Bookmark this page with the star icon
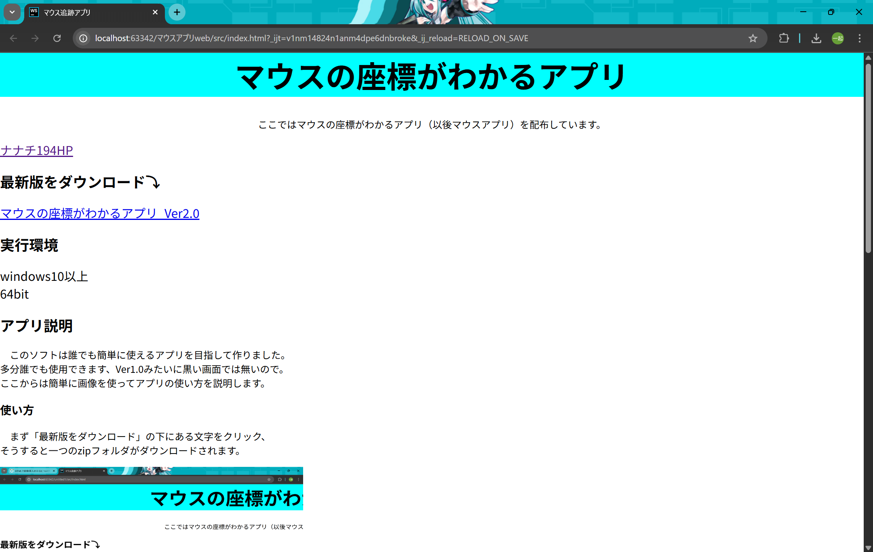This screenshot has width=873, height=552. 753,38
